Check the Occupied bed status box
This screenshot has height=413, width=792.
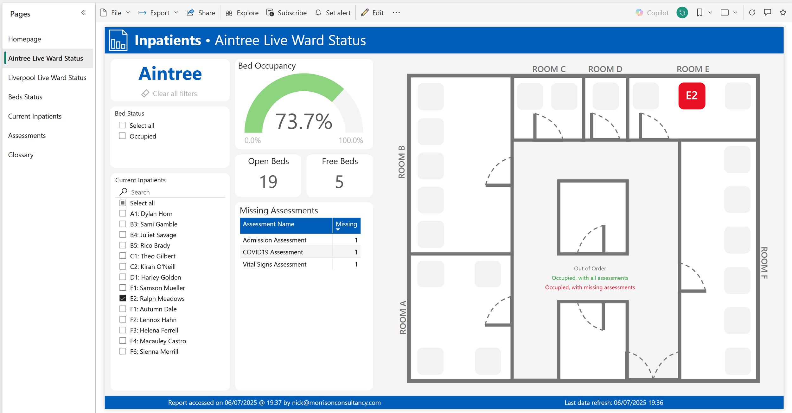coord(122,136)
